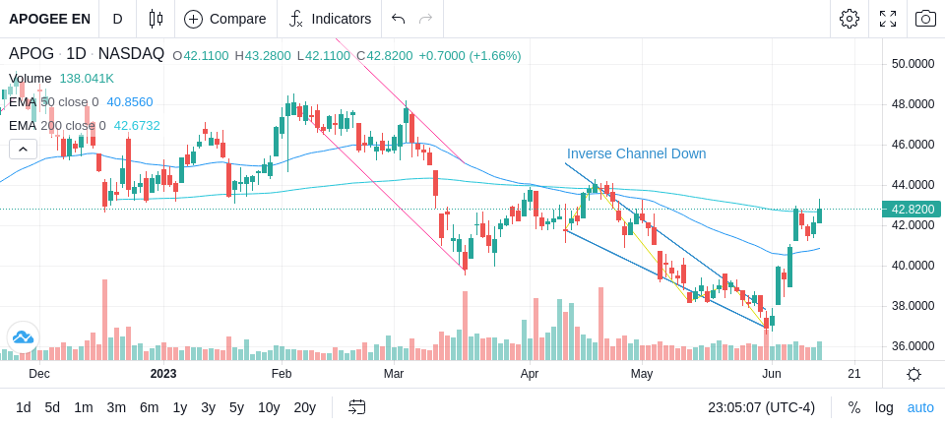This screenshot has width=945, height=426.
Task: Open the Indicators fx menu
Action: [296, 19]
